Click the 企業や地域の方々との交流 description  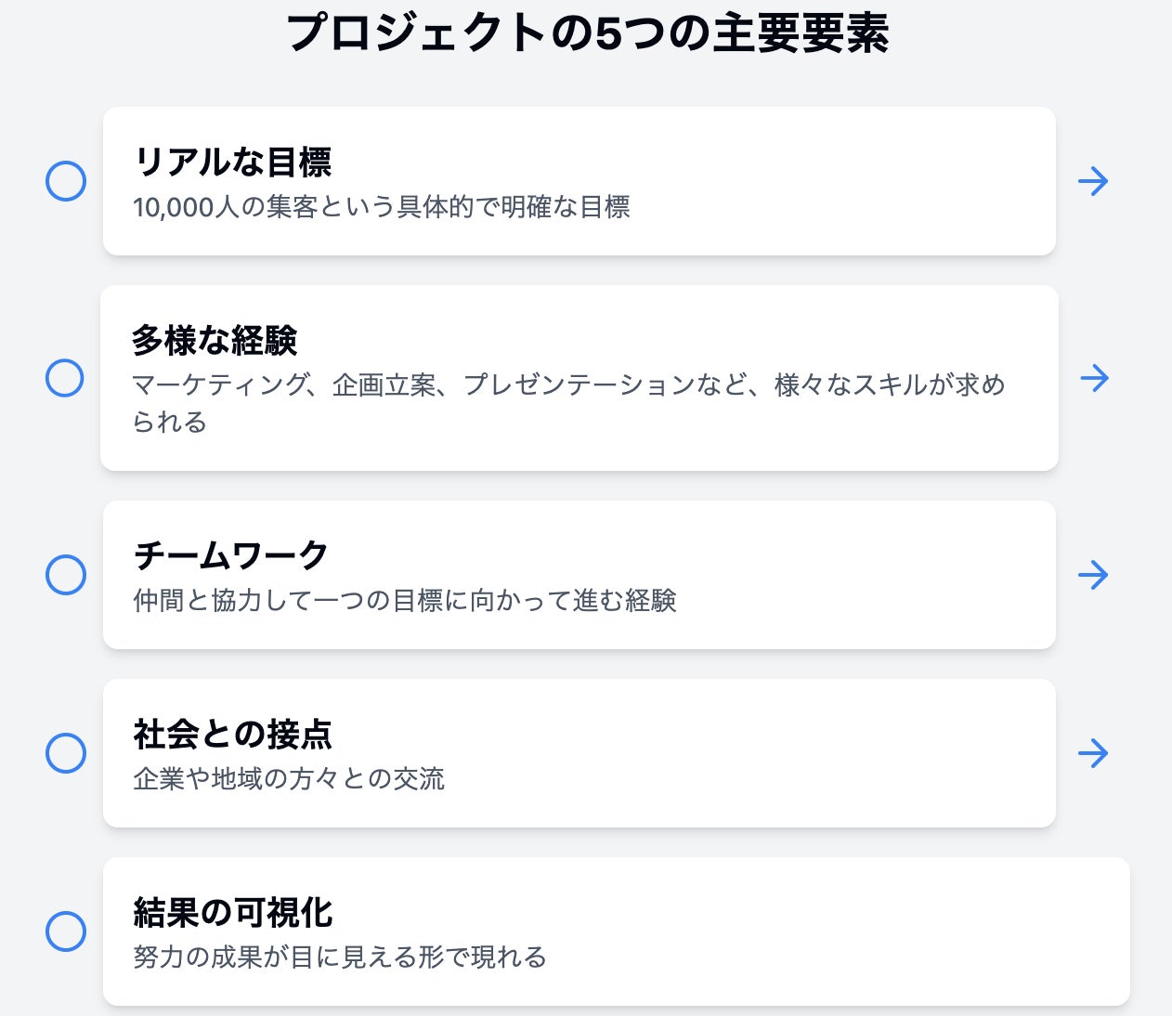(x=289, y=779)
